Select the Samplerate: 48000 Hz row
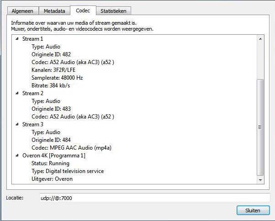This screenshot has width=275, height=221. 57,78
